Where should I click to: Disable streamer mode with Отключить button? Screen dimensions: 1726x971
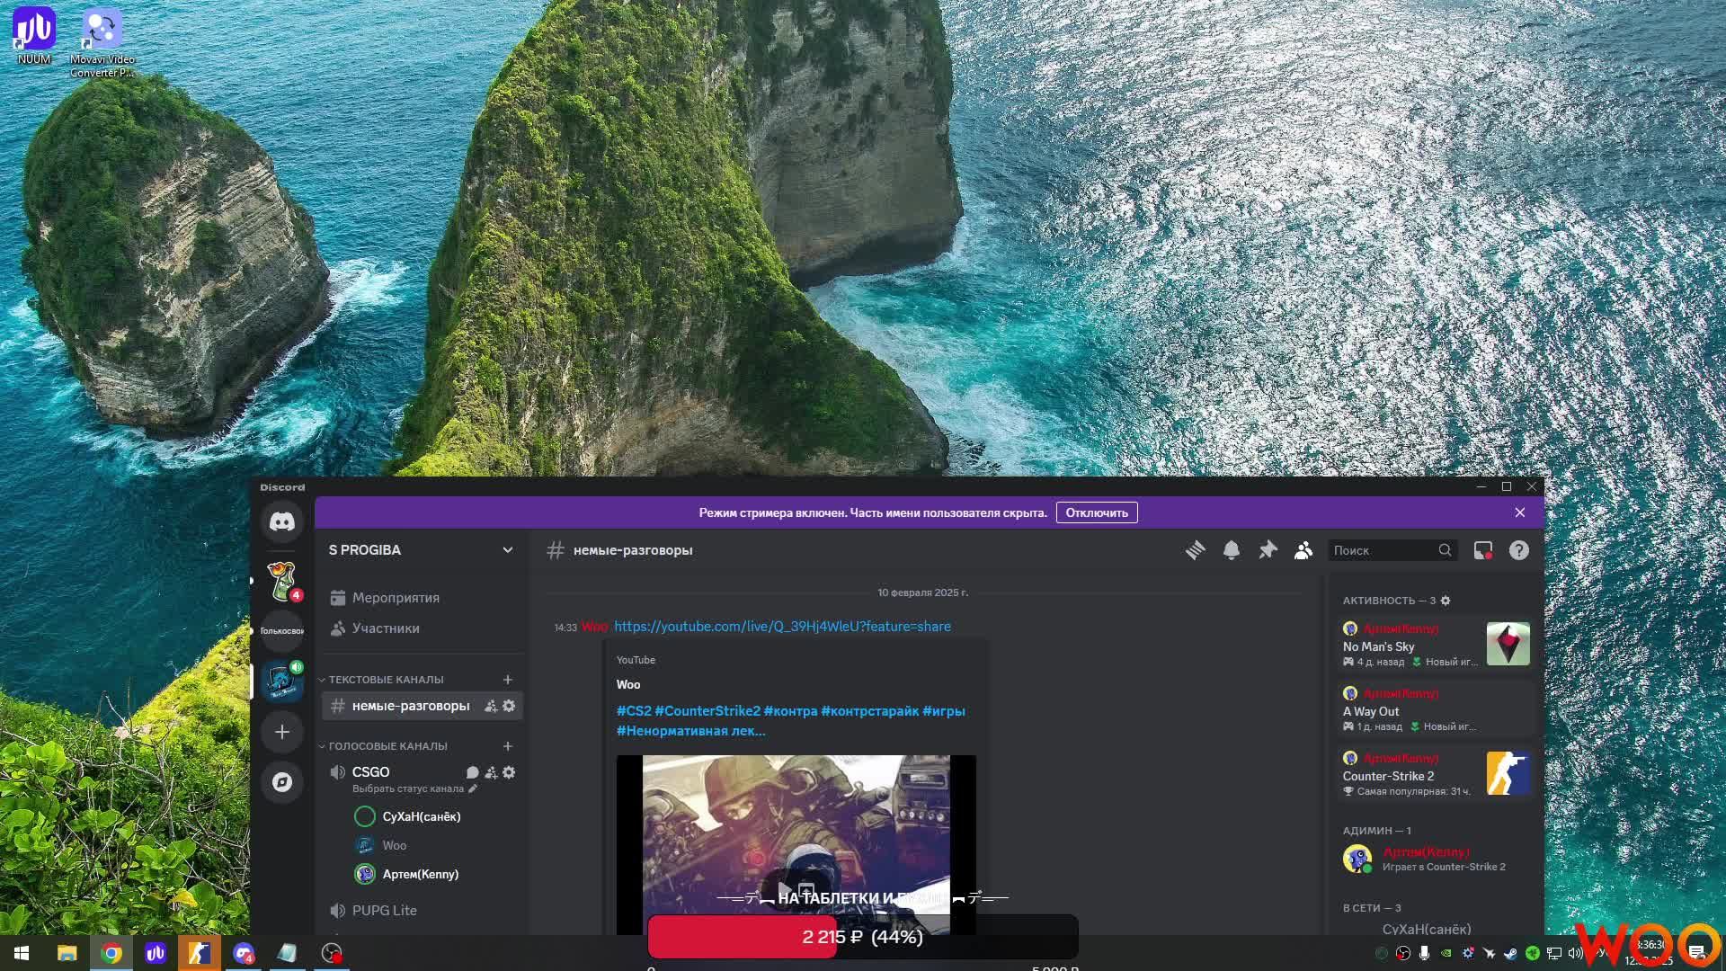(x=1097, y=512)
